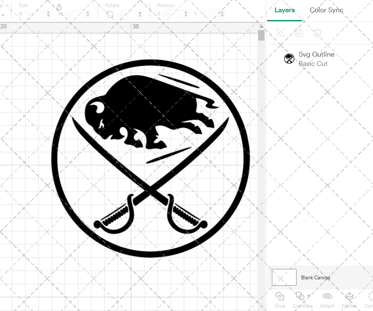
Task: Click the Delete layer trash icon
Action: click(317, 32)
